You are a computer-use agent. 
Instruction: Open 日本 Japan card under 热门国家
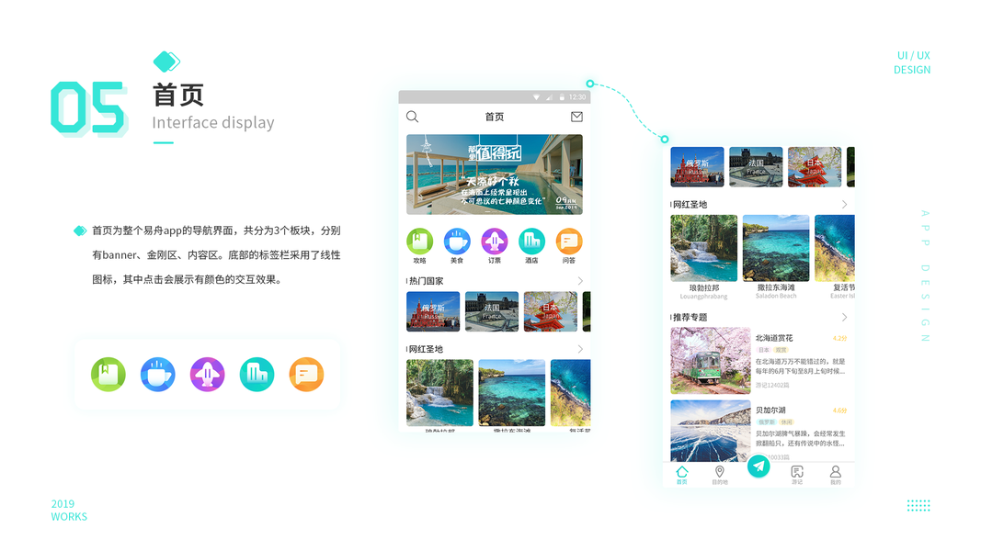click(x=551, y=311)
